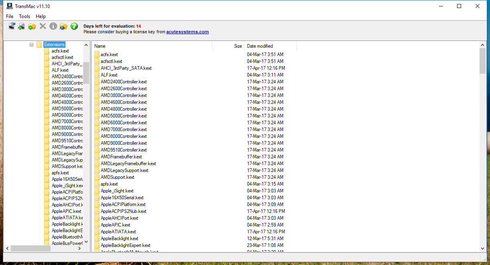Select AMD3800Controller.kext in the file list
The width and height of the screenshot is (490, 265).
click(124, 95)
